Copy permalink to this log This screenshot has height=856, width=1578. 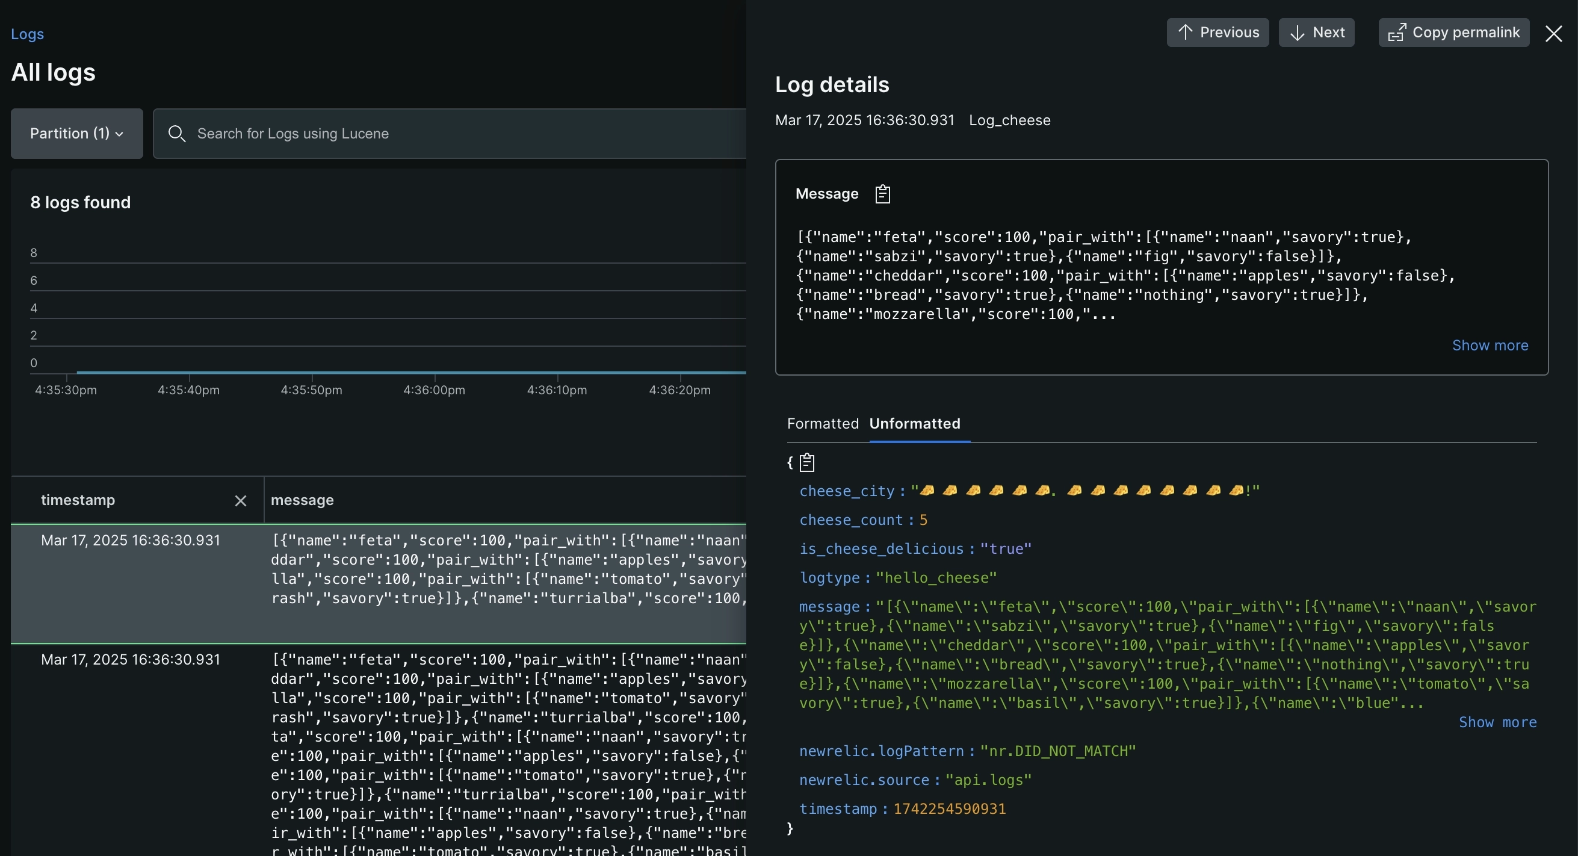pyautogui.click(x=1453, y=33)
